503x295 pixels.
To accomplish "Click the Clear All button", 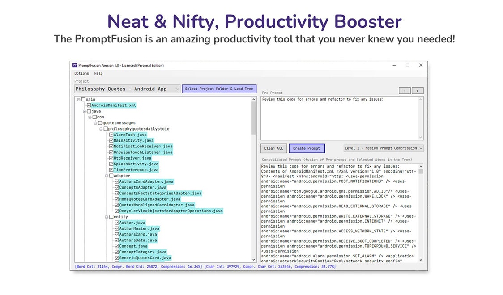I will click(x=273, y=148).
